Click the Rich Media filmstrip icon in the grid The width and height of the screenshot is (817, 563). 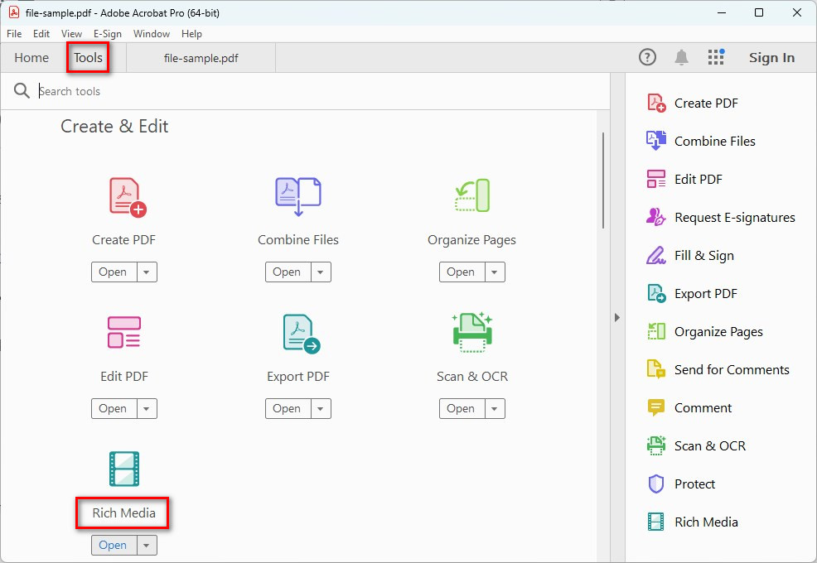coord(124,469)
